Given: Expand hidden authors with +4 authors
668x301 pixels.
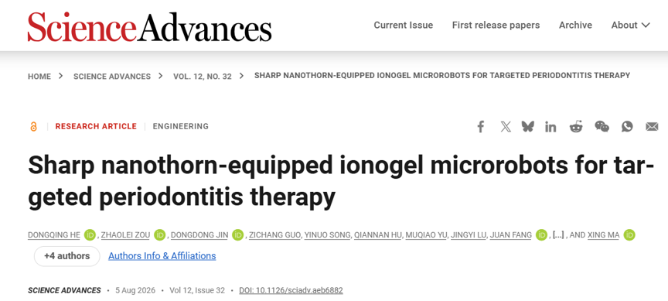Looking at the screenshot, I should (67, 256).
